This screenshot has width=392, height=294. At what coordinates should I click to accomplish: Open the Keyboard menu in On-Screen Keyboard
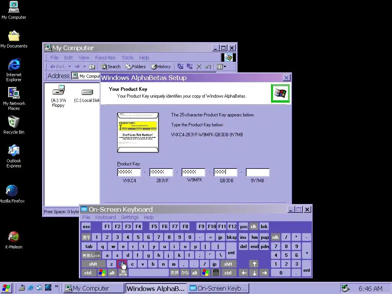[106, 217]
